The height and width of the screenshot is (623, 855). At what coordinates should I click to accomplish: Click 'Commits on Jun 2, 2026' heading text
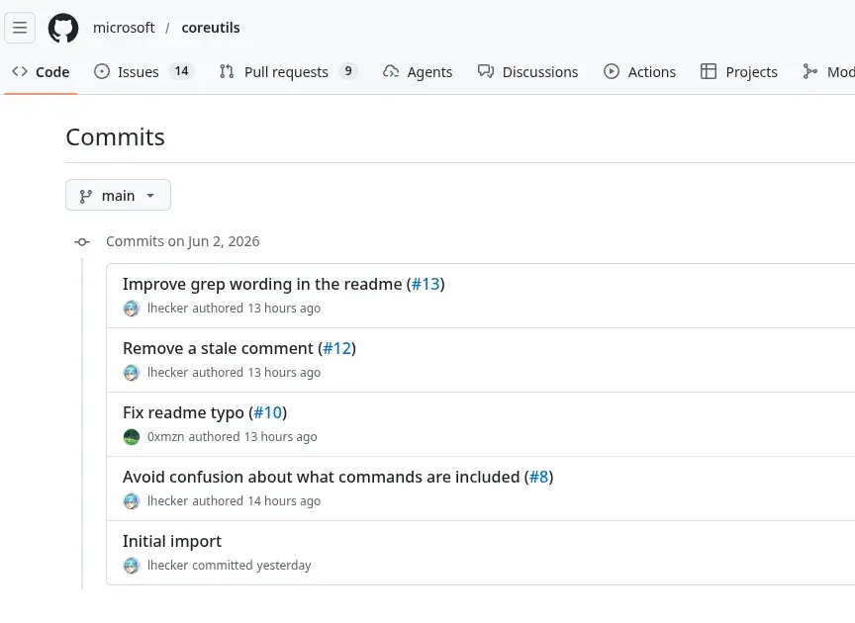click(183, 241)
